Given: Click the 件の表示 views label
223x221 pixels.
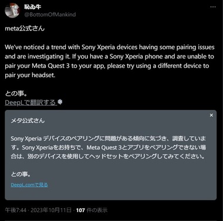Looking at the screenshot, I should click(97, 210).
